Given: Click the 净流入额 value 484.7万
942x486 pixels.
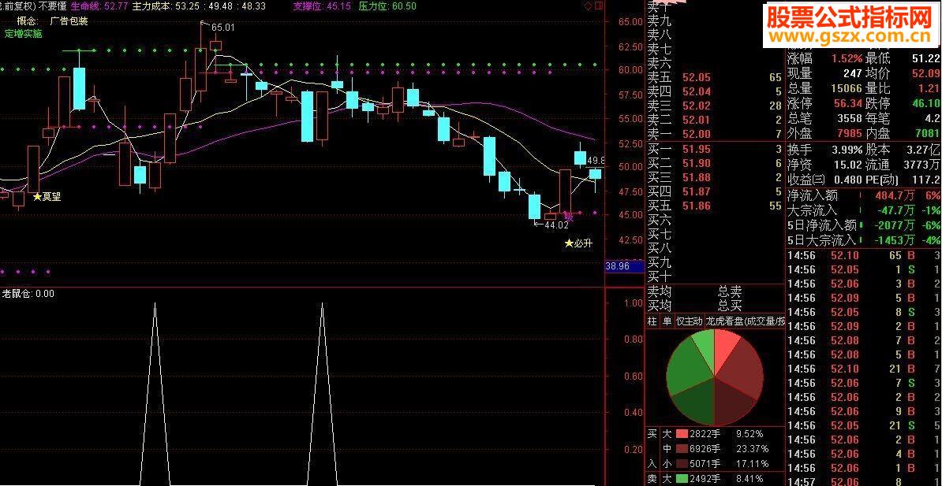Looking at the screenshot, I should [895, 195].
